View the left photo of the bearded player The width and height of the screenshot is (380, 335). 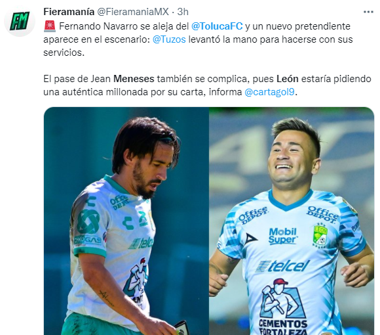point(126,221)
